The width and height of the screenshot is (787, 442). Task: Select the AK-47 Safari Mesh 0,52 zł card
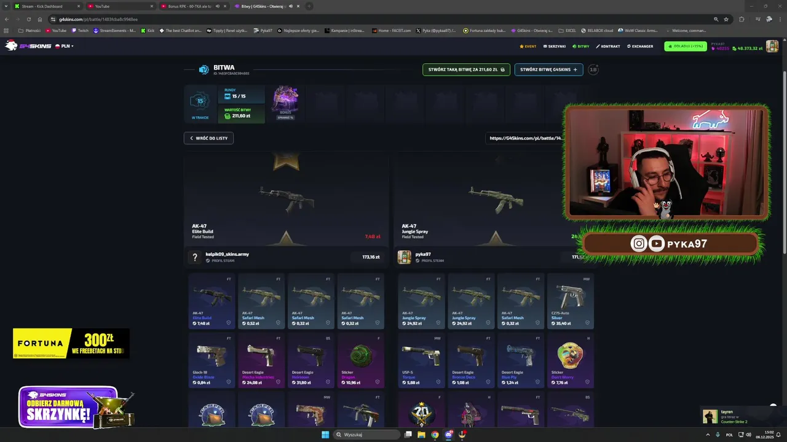[261, 301]
